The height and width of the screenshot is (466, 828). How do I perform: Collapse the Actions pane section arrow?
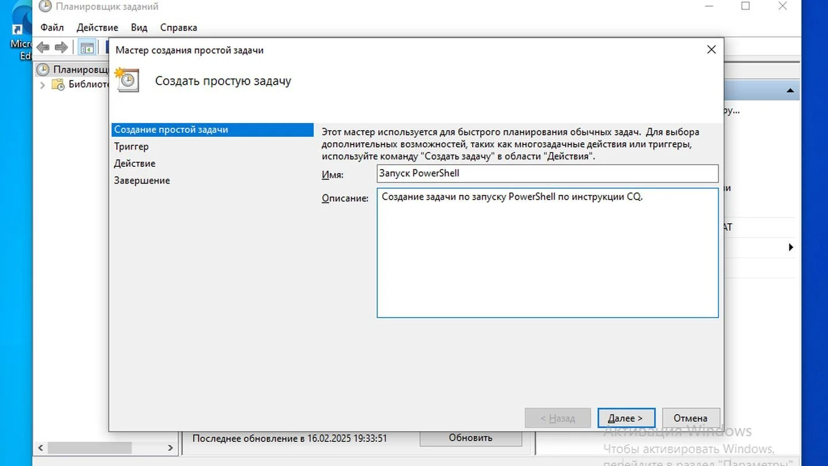(x=790, y=91)
